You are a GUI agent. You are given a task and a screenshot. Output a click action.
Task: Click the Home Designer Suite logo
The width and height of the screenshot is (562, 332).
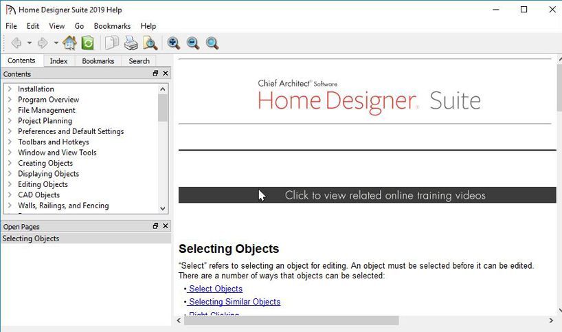(369, 96)
